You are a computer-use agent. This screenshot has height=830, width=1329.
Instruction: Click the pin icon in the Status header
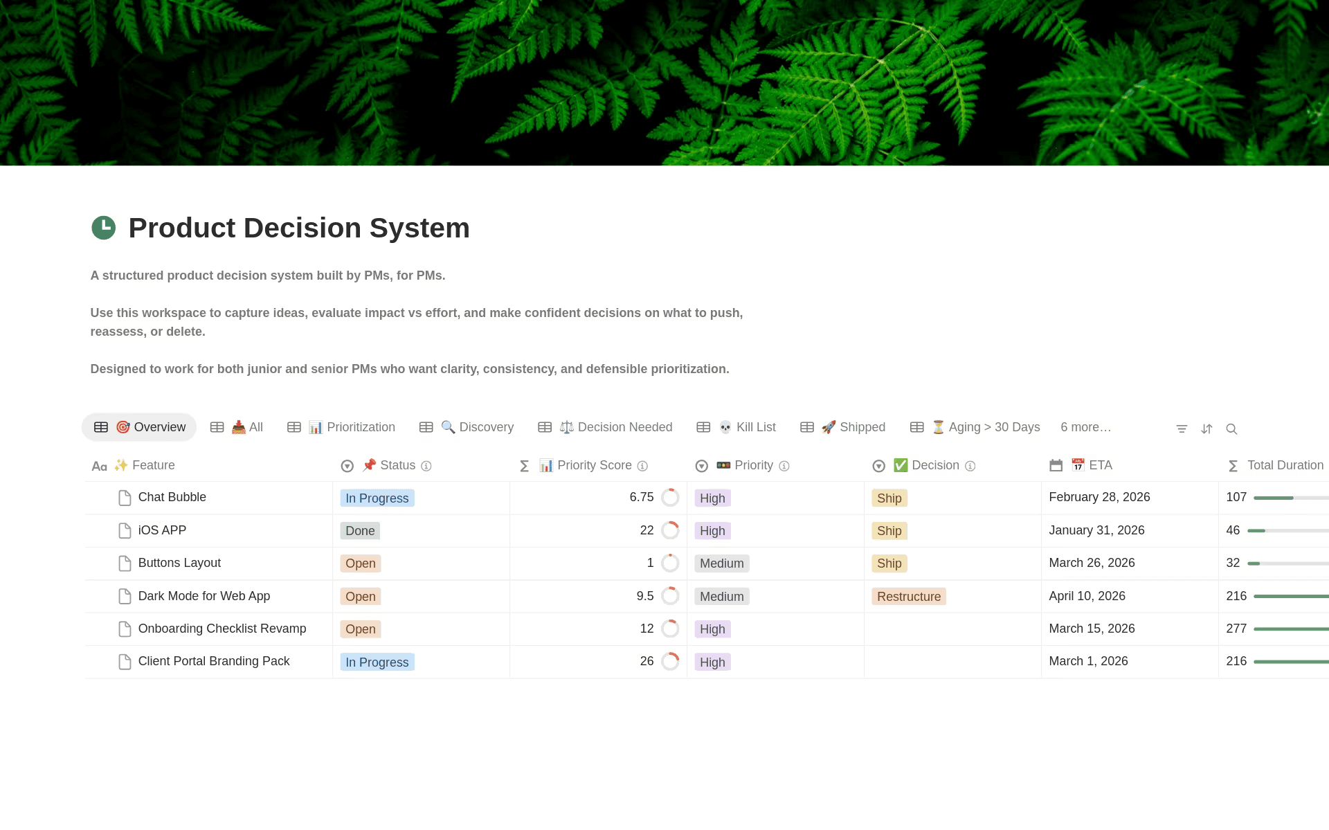click(x=370, y=465)
